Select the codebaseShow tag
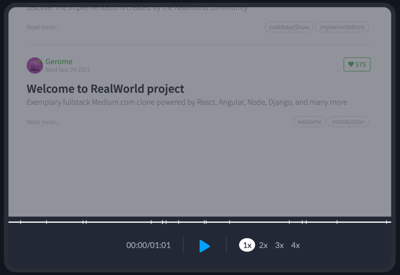This screenshot has width=400, height=275. point(289,27)
